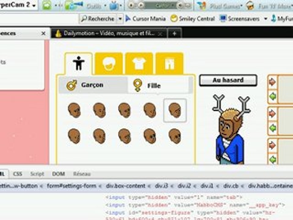Close the Dailymotion browser tab

pos(160,34)
